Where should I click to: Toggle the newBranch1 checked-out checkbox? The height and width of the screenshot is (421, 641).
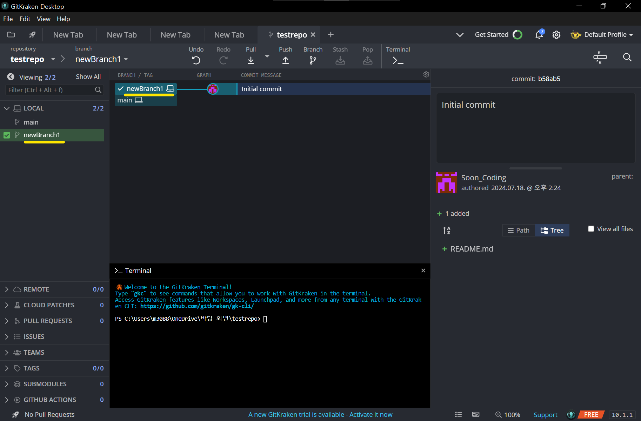[7, 135]
